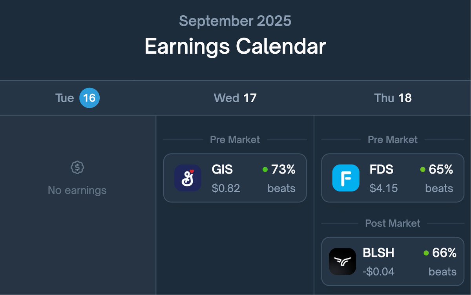471x295 pixels.
Task: Select the highlighted 16 date circle
Action: coord(89,98)
